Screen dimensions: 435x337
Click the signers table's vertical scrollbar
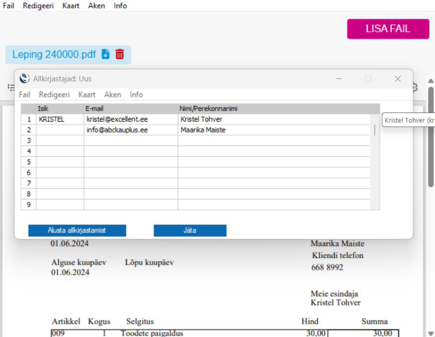pyautogui.click(x=375, y=130)
